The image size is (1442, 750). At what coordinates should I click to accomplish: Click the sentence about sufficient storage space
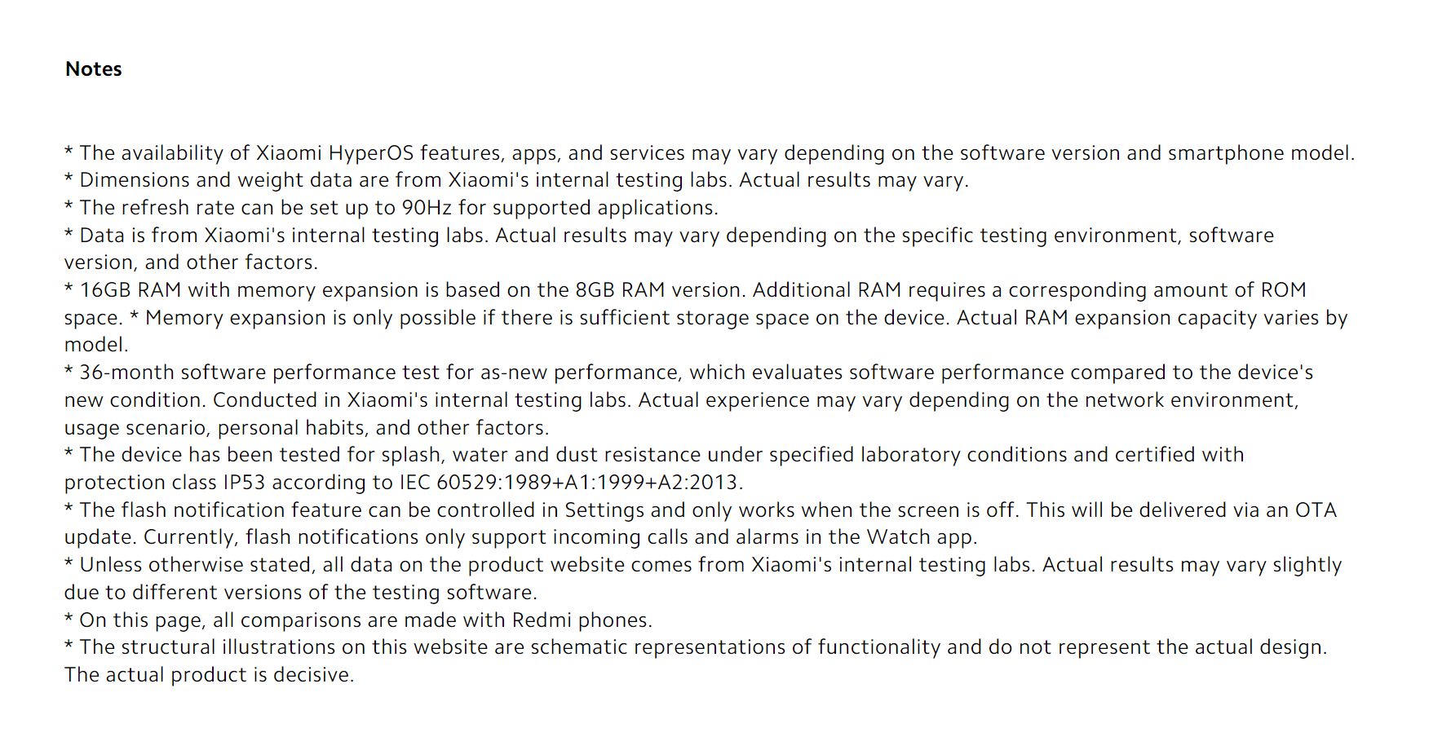click(x=738, y=318)
